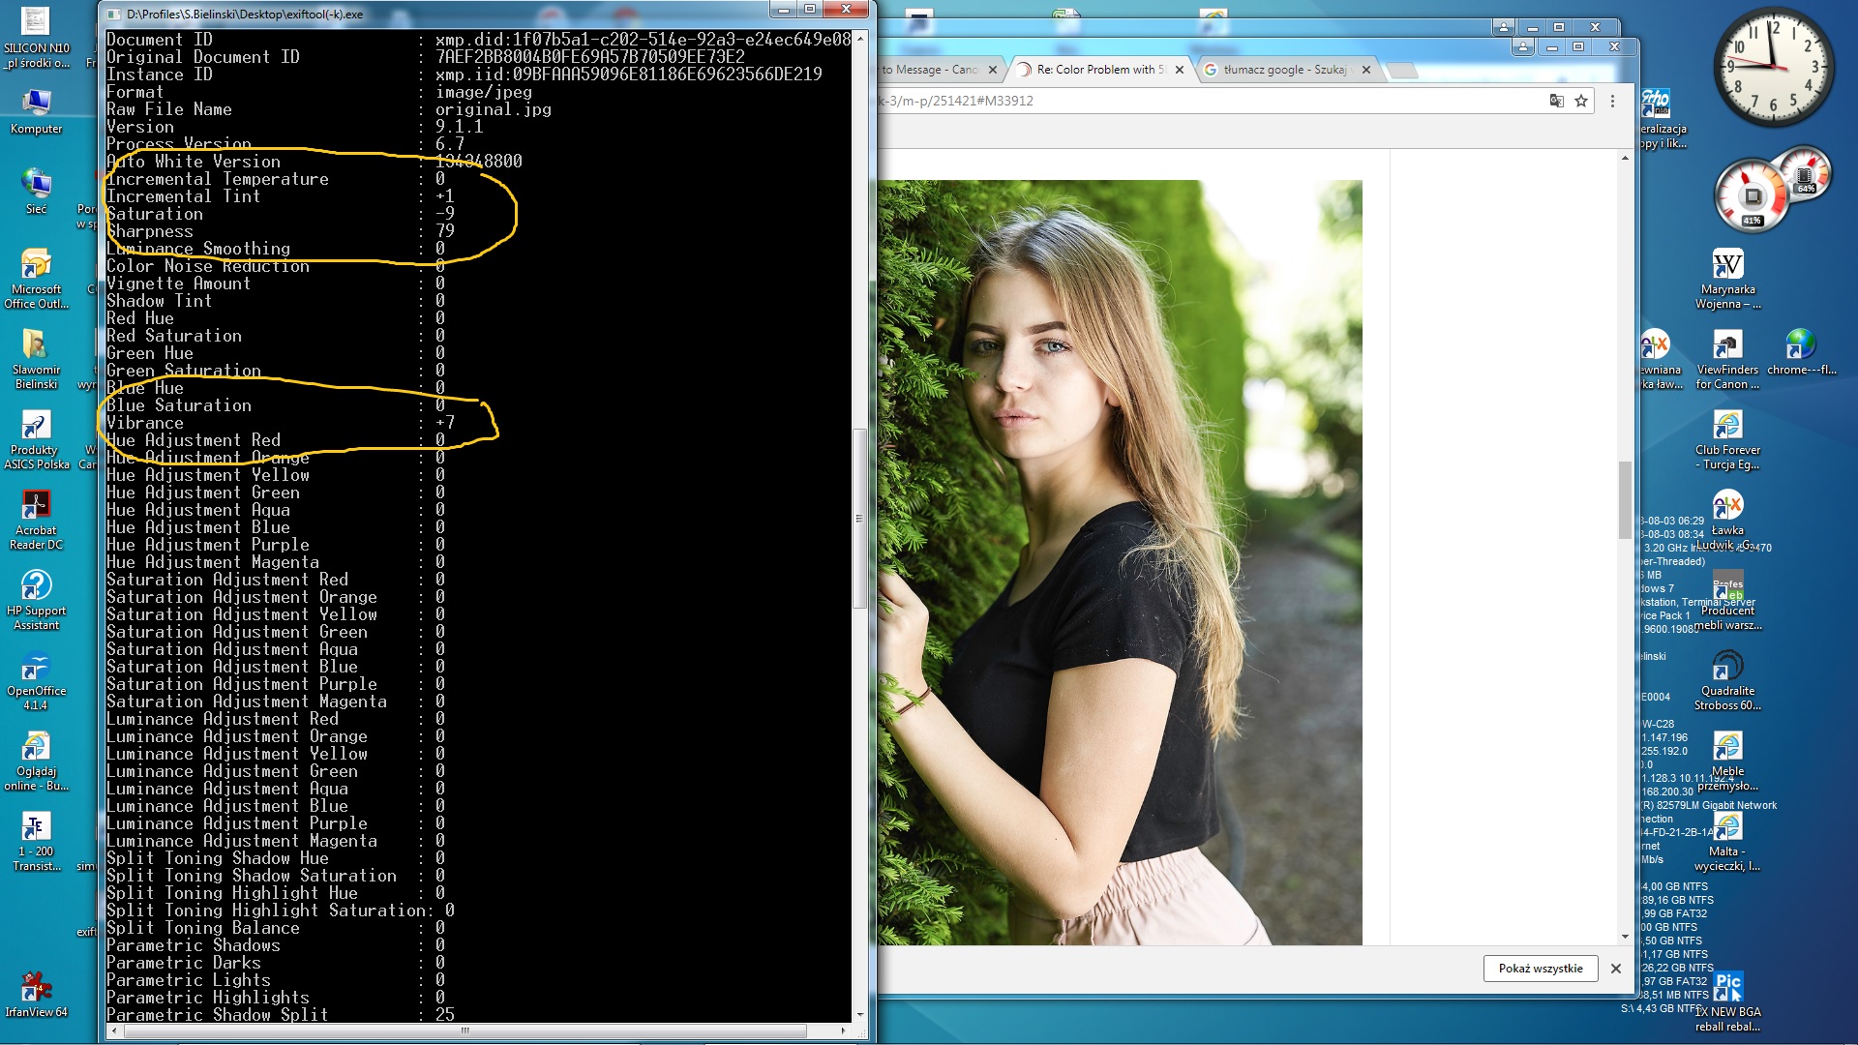
Task: Switch to the 'to Message - Canon' tab
Action: 929,70
